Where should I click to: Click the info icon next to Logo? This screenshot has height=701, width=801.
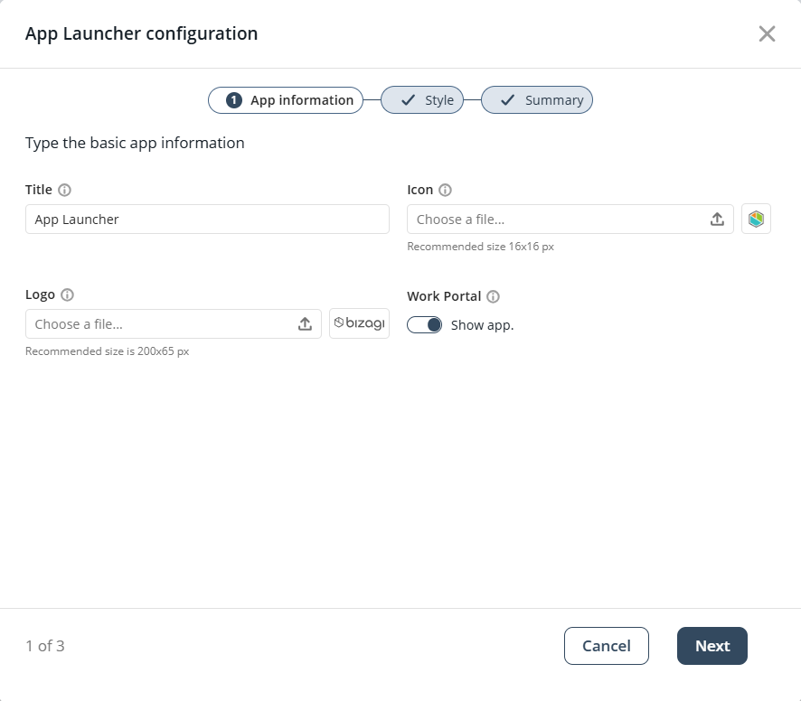[x=67, y=295]
